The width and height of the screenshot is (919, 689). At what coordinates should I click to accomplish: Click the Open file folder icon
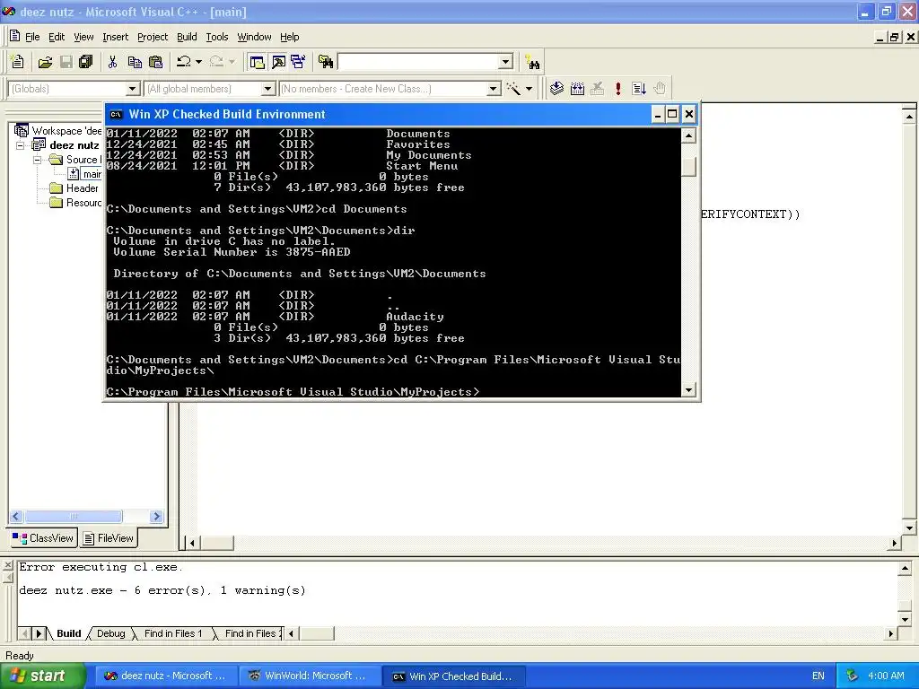[x=45, y=62]
